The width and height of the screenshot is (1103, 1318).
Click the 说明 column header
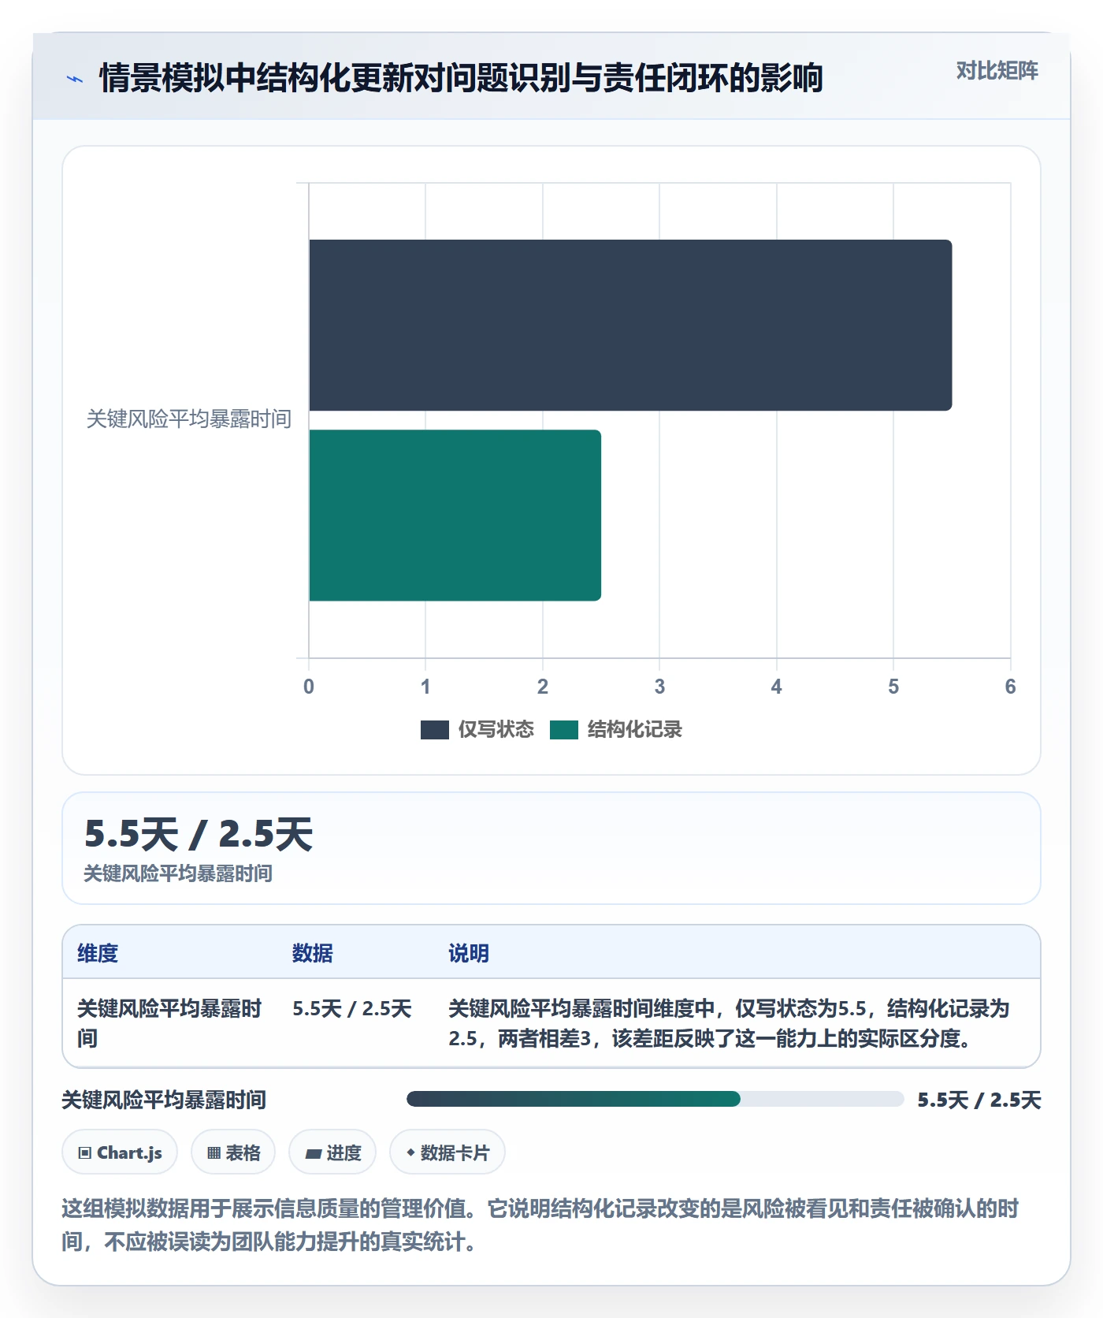469,954
